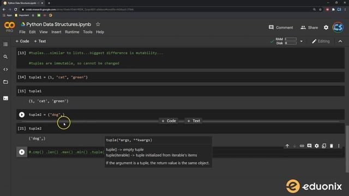Open browser extensions puzzle icon
The image size is (349, 196).
pos(333,10)
